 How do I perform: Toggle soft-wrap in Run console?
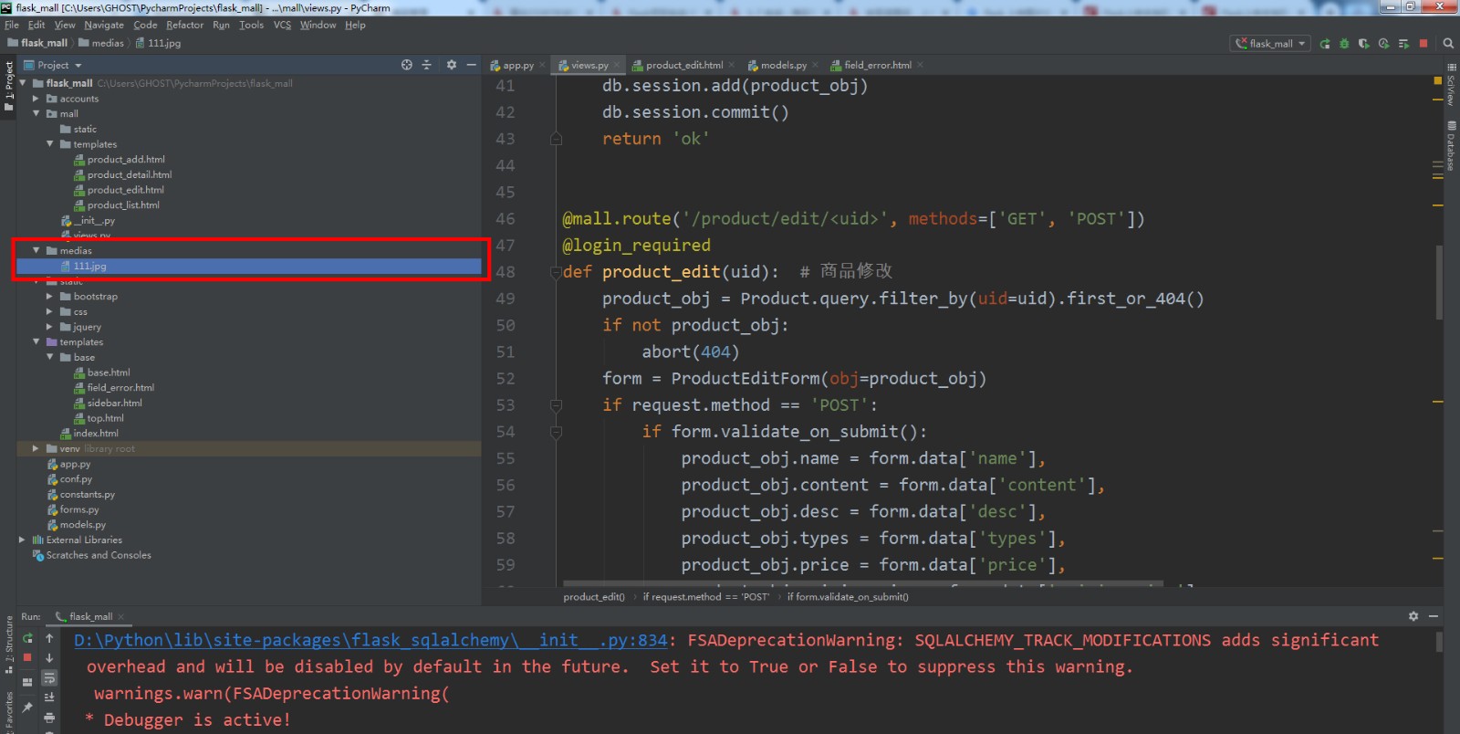[x=49, y=678]
